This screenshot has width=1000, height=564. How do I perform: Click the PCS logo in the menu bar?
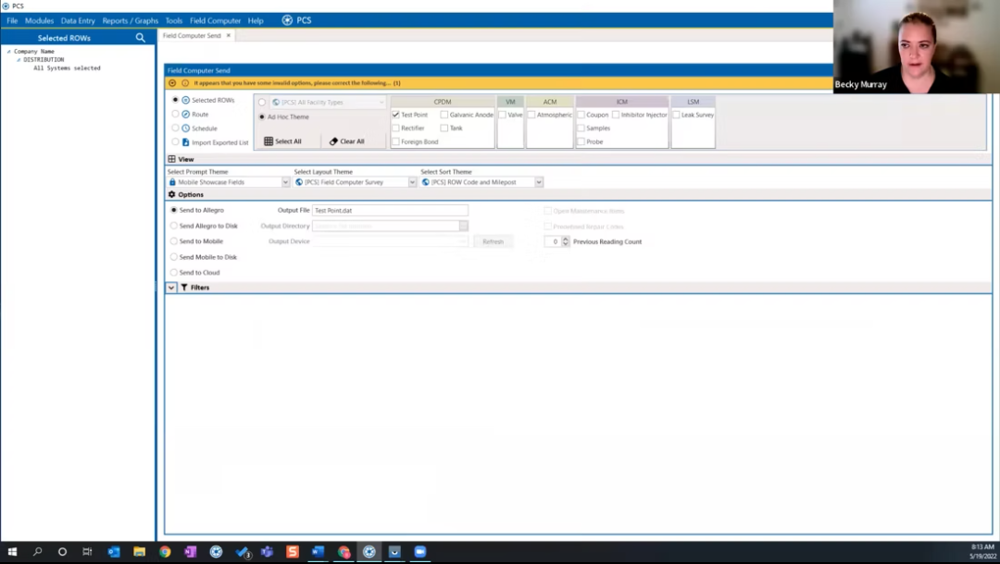[286, 19]
